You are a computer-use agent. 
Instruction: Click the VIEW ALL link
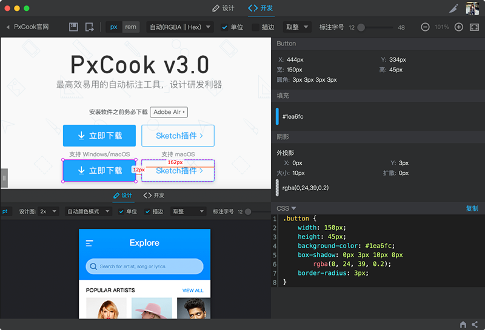[193, 291]
